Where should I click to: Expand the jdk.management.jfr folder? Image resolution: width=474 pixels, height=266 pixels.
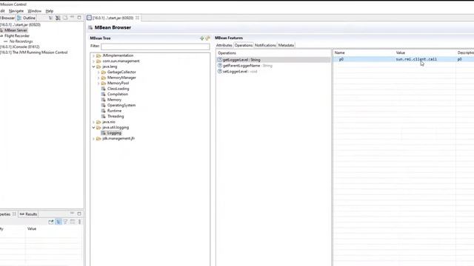coord(94,138)
